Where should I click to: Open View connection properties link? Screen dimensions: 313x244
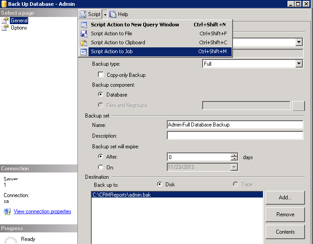(x=42, y=211)
